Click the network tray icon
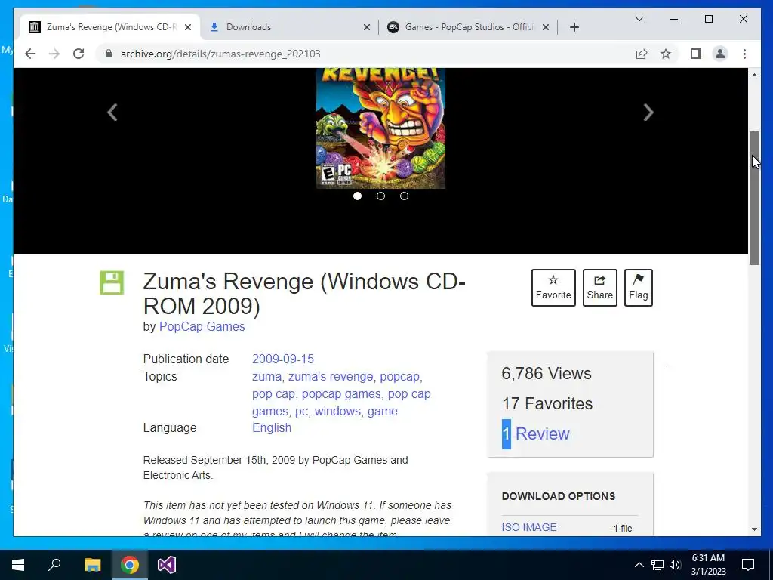This screenshot has width=773, height=580. [658, 565]
